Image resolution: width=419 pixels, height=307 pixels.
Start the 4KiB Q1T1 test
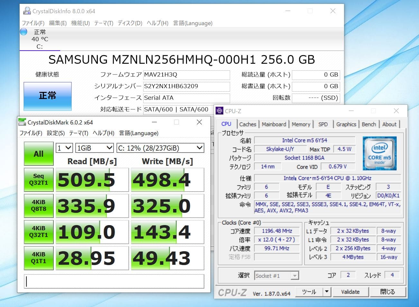pos(39,258)
